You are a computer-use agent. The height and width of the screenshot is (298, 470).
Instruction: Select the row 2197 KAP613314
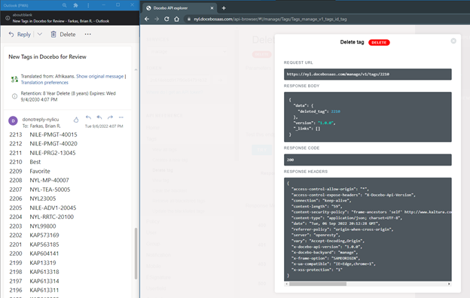click(34, 281)
